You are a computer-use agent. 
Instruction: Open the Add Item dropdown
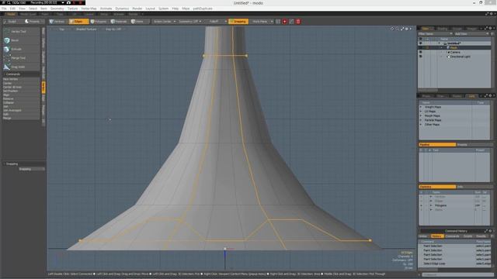(x=471, y=34)
